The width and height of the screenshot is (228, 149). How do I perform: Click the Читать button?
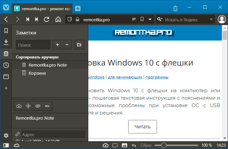[x=142, y=127]
